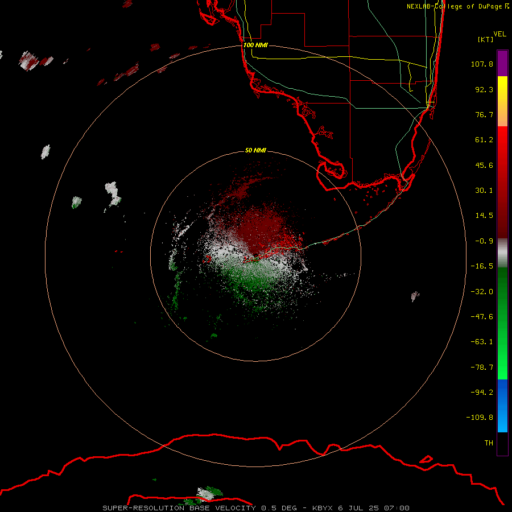Click the NEXLAB-College of DuPage credit text
The image size is (512, 512).
pos(457,6)
